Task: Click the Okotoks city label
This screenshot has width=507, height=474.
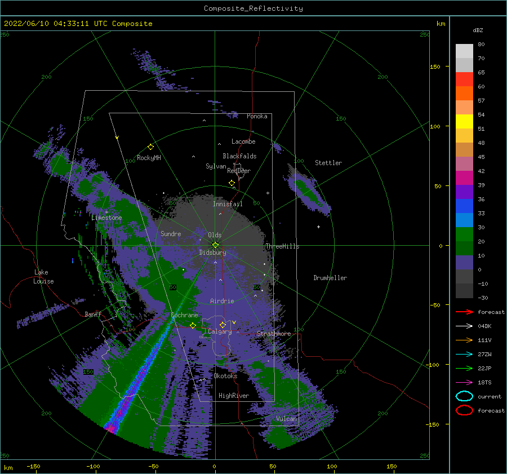Action: tap(225, 376)
